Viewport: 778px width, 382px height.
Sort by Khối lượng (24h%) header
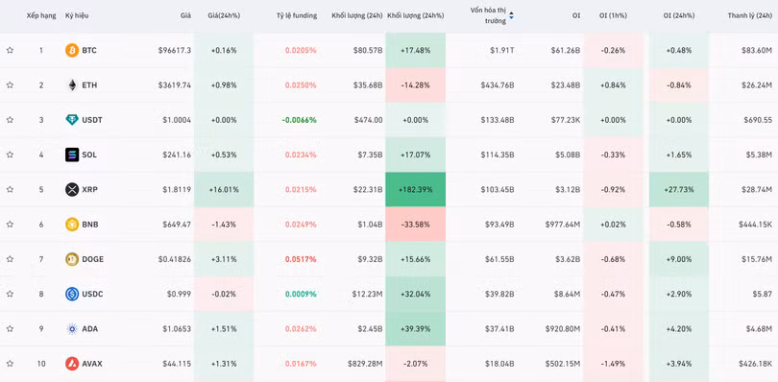click(x=415, y=15)
